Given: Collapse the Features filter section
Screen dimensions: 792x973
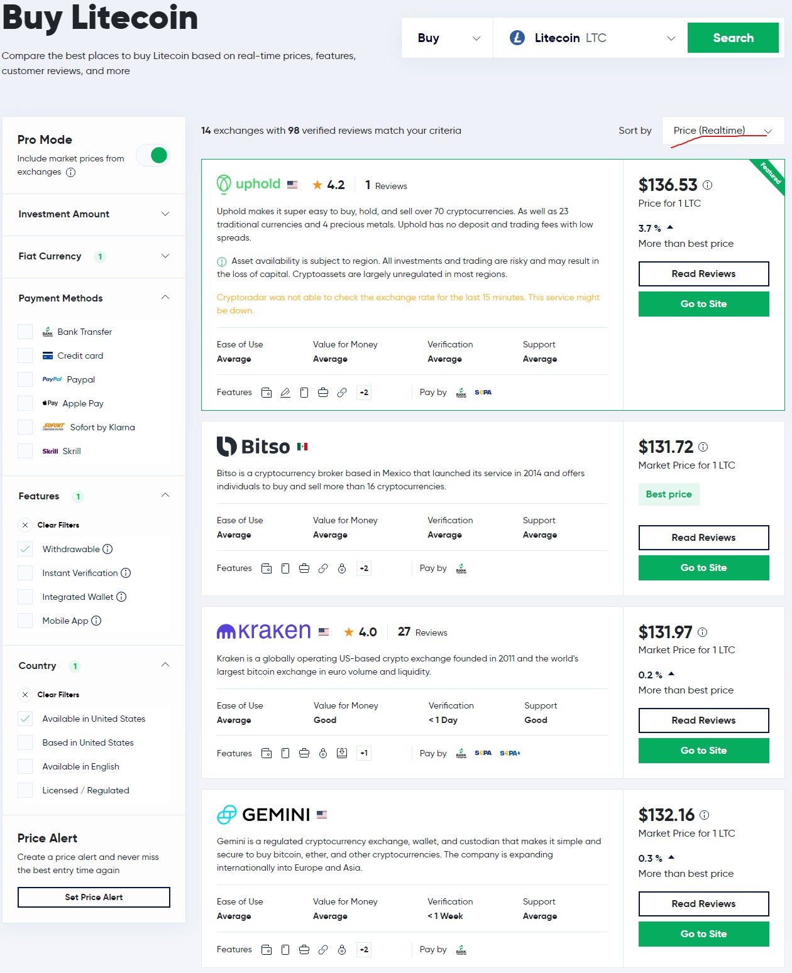Looking at the screenshot, I should 94,496.
